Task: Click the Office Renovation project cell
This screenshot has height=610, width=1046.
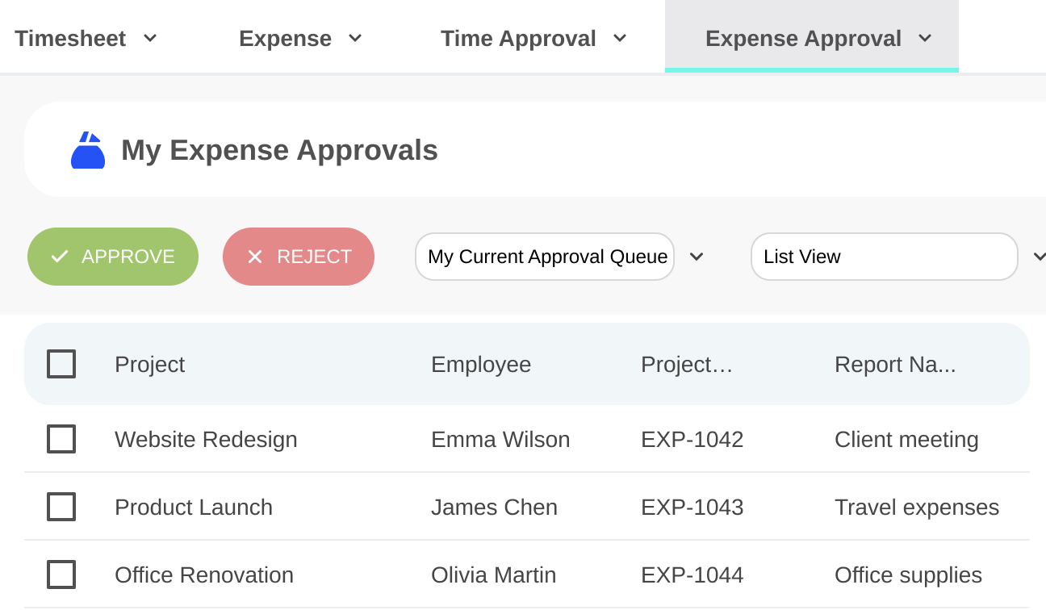Action: tap(204, 574)
